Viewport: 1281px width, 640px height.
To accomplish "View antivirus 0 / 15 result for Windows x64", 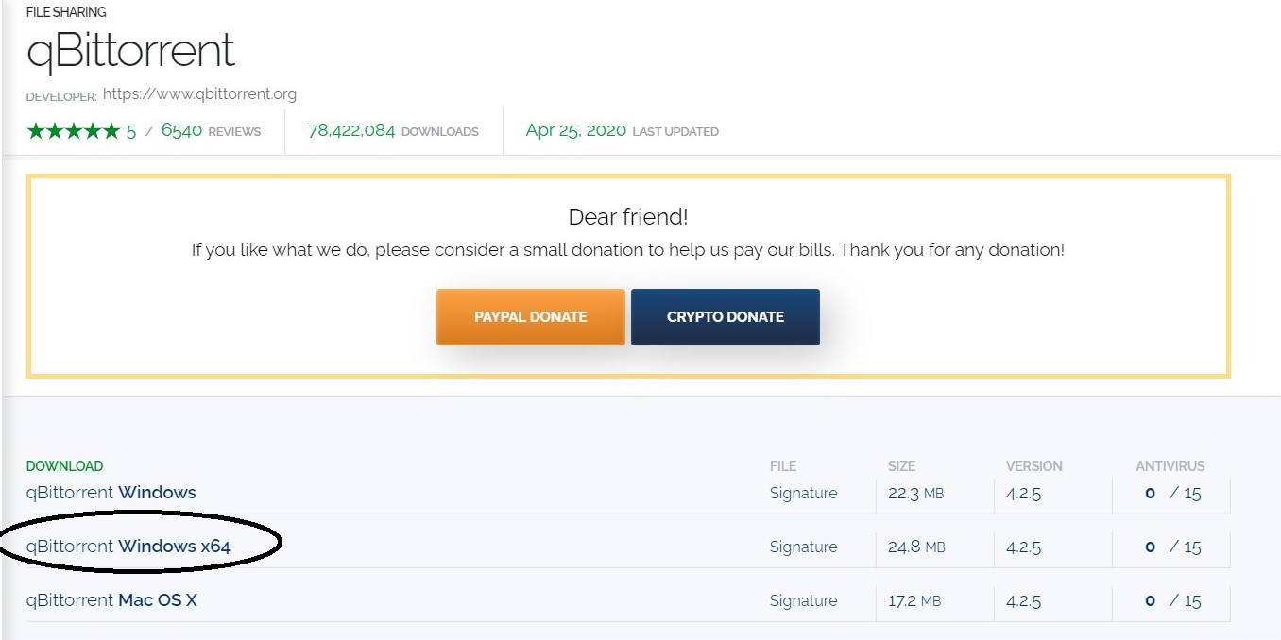I will pos(1172,547).
